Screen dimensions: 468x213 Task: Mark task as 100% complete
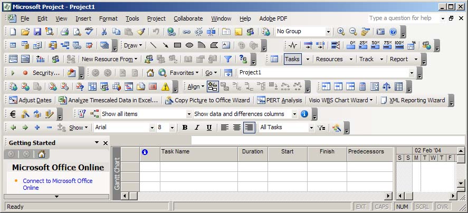[399, 45]
